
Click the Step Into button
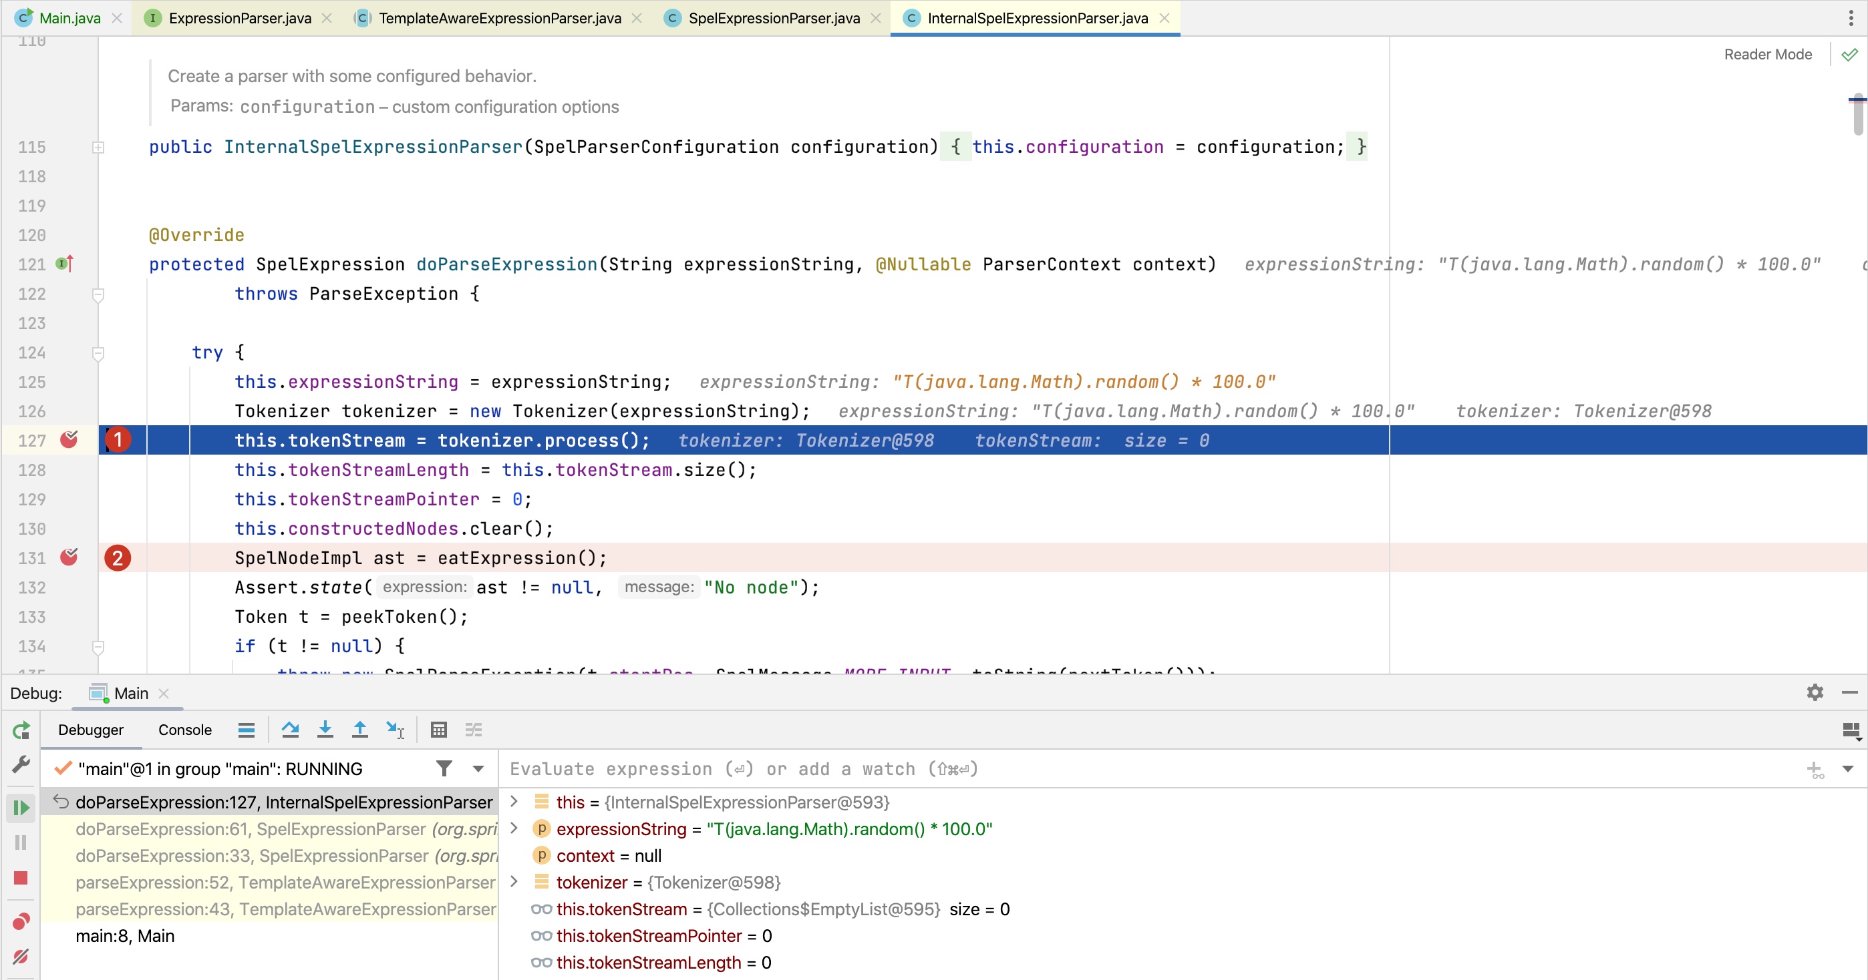click(x=325, y=730)
